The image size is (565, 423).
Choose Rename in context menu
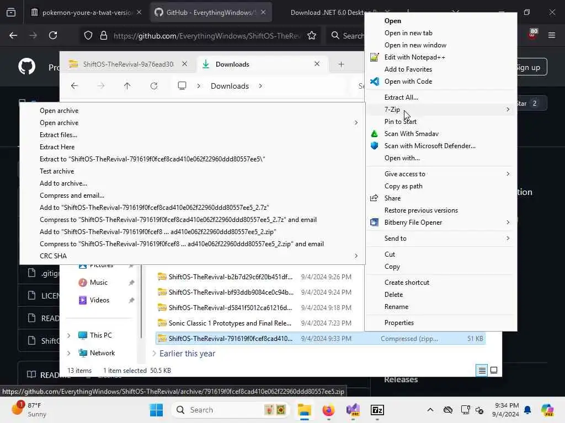click(x=441, y=307)
